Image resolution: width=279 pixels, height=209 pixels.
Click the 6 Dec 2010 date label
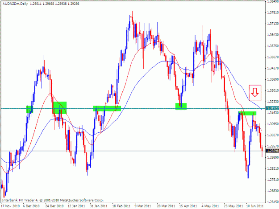point(31,206)
